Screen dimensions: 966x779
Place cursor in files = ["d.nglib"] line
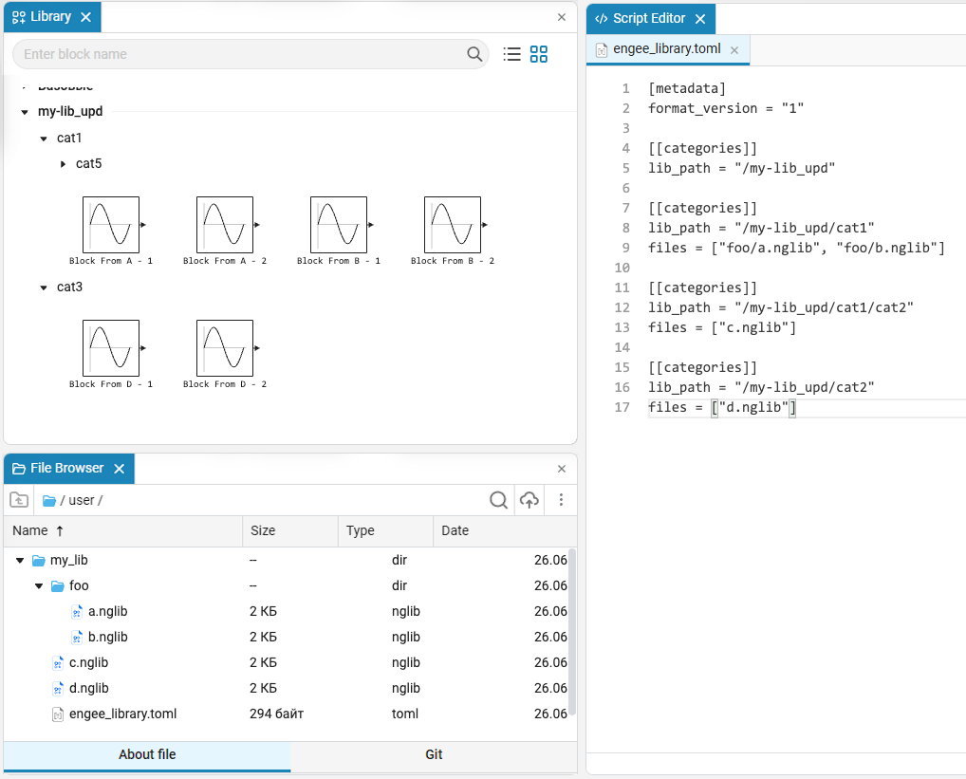[x=722, y=408]
